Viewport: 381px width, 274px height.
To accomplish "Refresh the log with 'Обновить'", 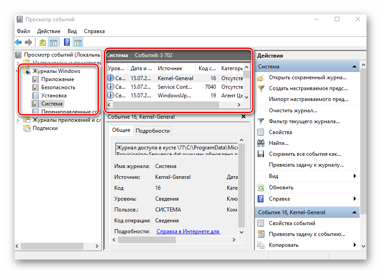I will pos(281,187).
